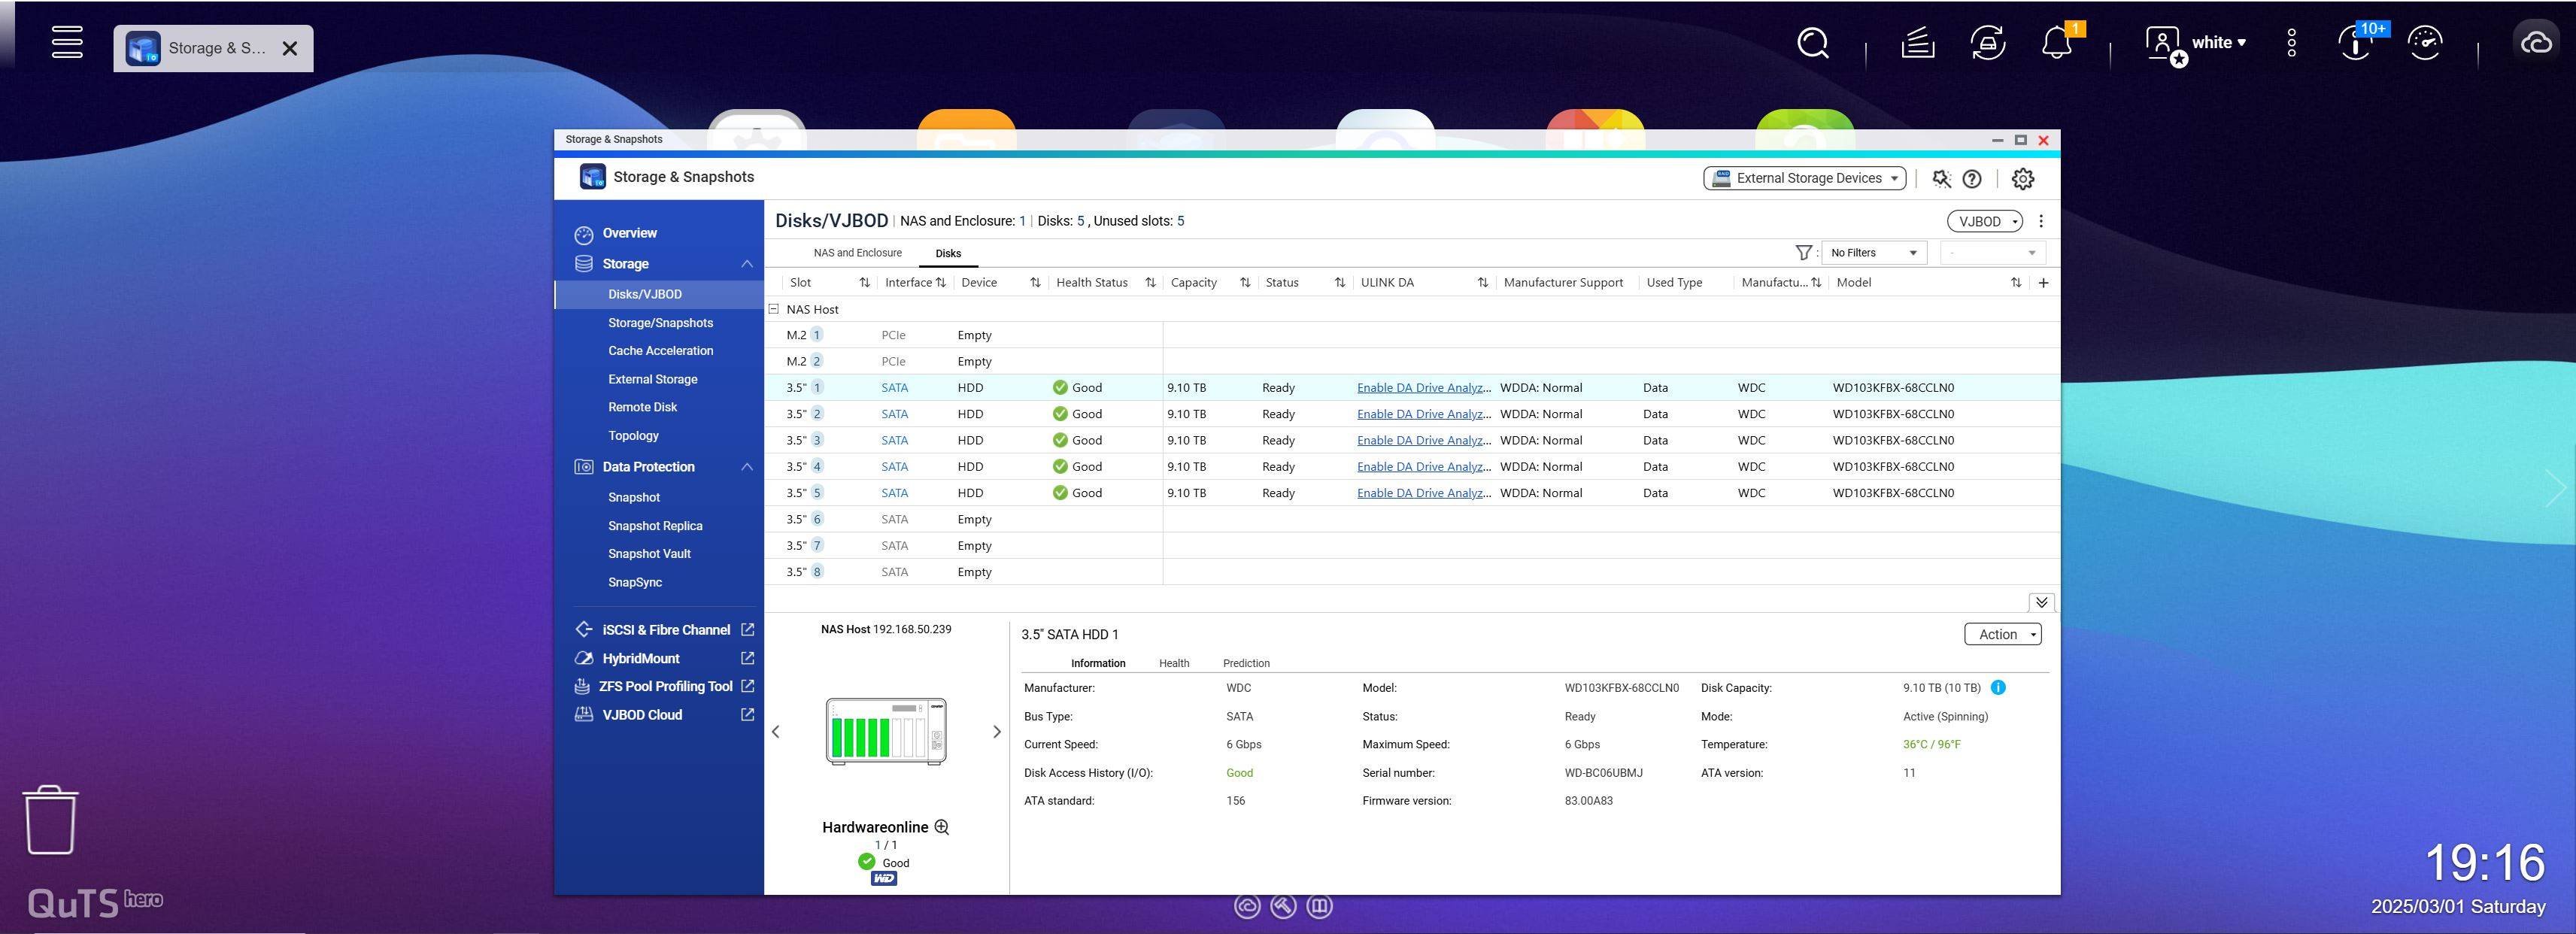The image size is (2576, 934).
Task: Select the empty M.2 slot 1 row
Action: click(1412, 335)
